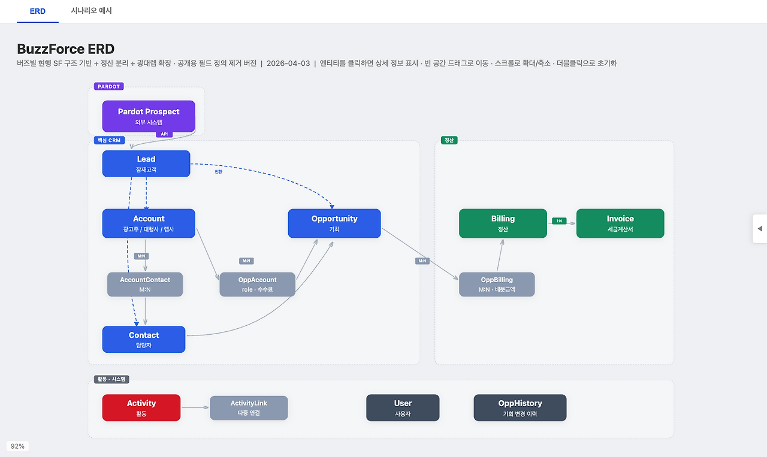Select the AccountContact M:N node
This screenshot has height=457, width=767.
(x=145, y=285)
